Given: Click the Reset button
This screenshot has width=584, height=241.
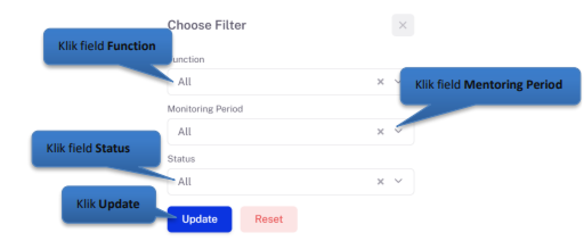Looking at the screenshot, I should click(268, 219).
